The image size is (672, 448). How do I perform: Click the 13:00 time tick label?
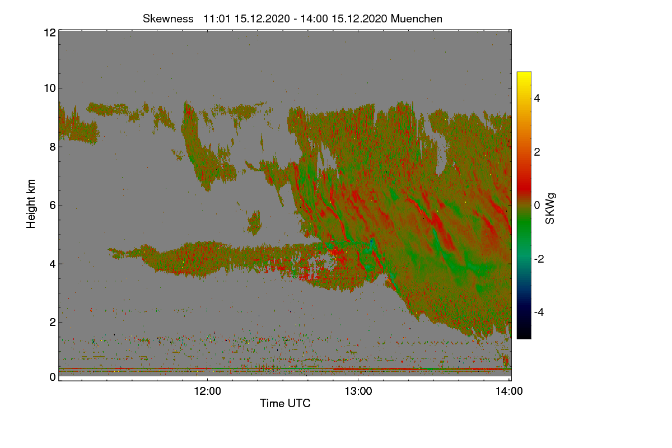tap(358, 392)
